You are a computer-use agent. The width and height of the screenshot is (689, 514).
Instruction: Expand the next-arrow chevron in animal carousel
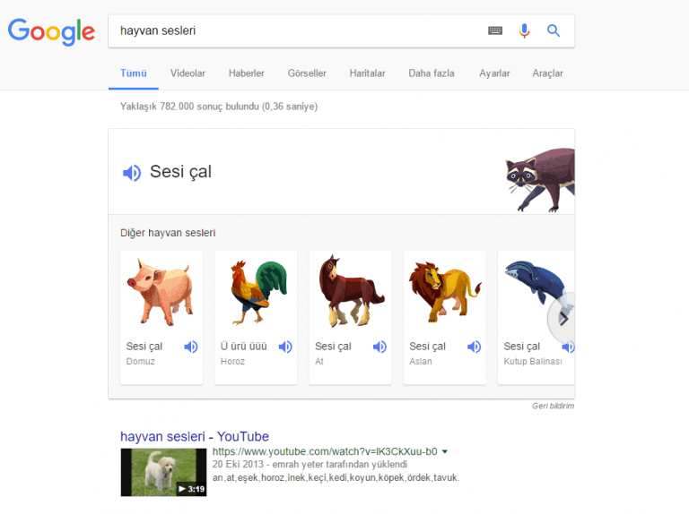pyautogui.click(x=563, y=317)
